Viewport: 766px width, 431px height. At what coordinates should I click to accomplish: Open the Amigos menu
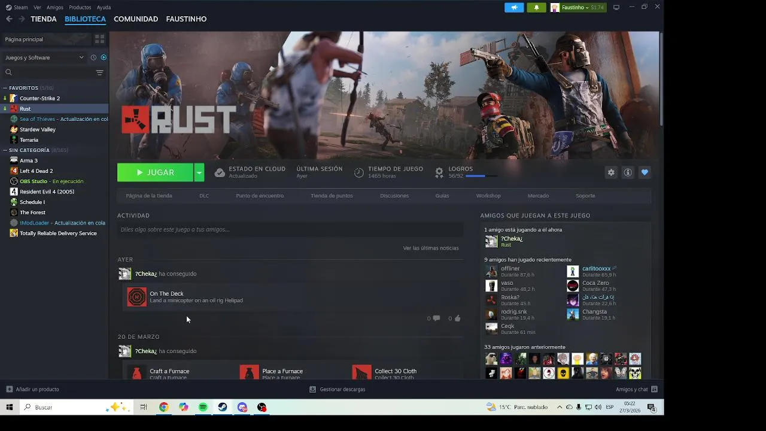55,7
